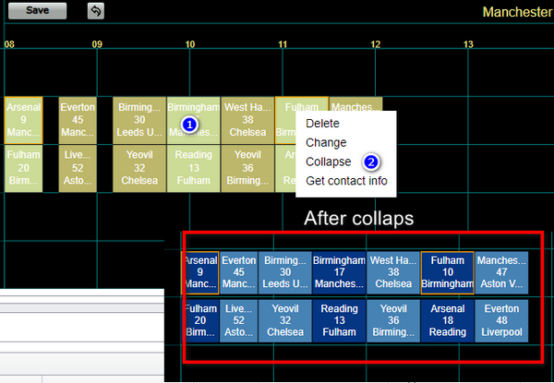Select the blue Arsenal 9 block
Viewport: 554px width, 383px height.
point(200,272)
